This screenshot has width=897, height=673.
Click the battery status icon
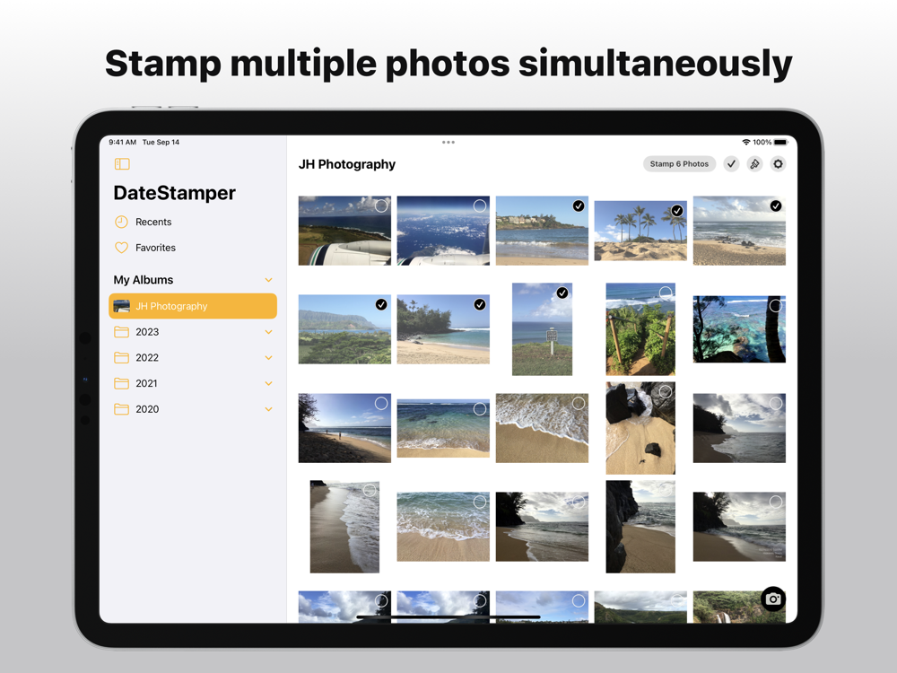(781, 142)
